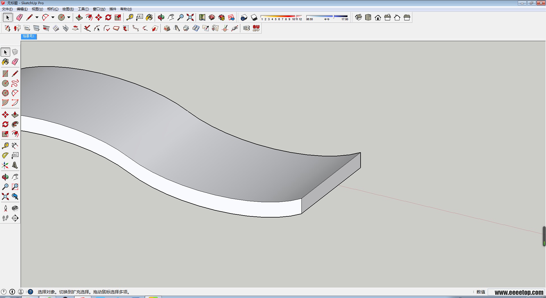Click the credits info status icon

(12, 292)
